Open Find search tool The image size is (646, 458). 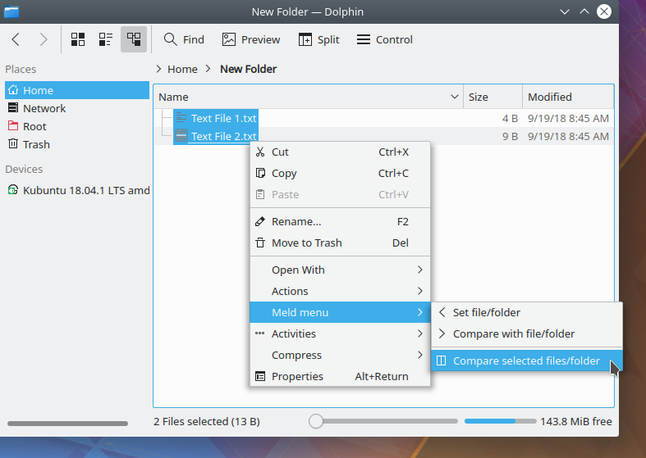point(184,39)
